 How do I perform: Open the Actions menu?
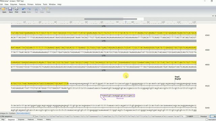point(38,4)
